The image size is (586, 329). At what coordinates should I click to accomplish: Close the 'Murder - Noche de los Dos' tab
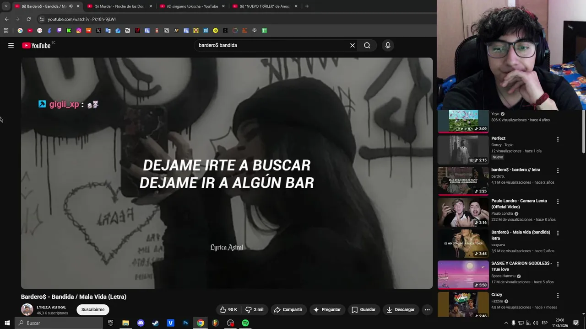tap(151, 6)
